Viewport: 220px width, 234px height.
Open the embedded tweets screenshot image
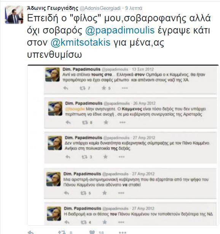point(123,145)
